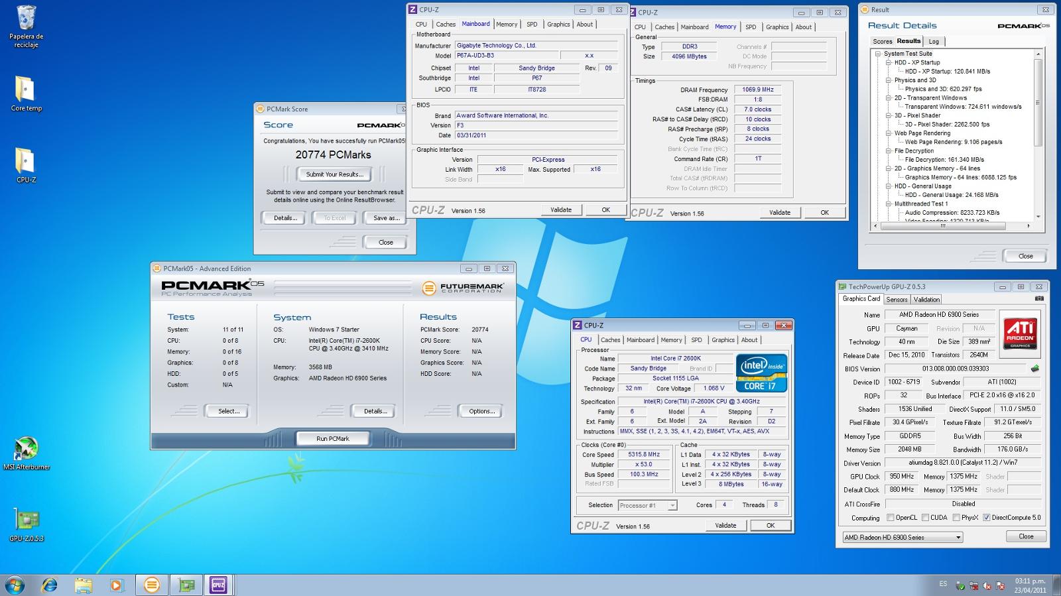1061x596 pixels.
Task: Click the ES language indicator in tray
Action: pos(943,584)
